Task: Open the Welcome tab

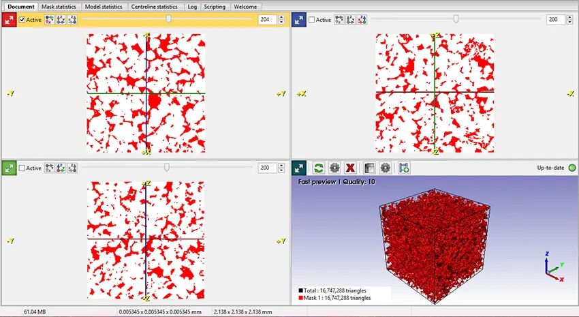Action: click(245, 7)
